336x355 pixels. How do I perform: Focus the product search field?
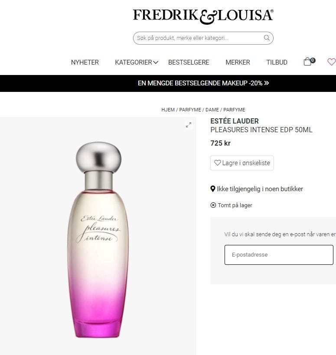[x=203, y=38]
